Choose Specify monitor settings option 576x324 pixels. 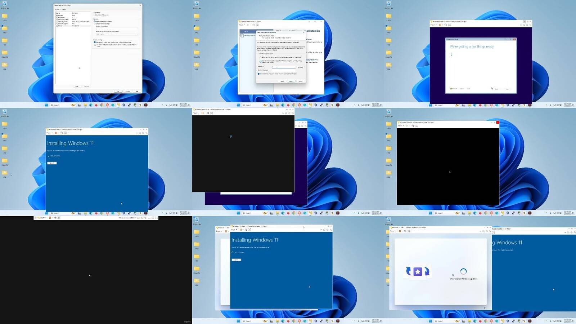click(95, 24)
